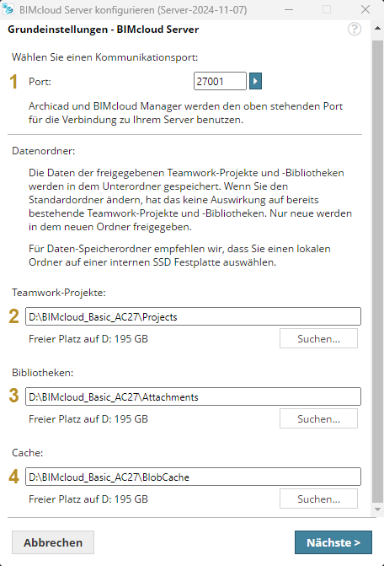Click into the Port number field
Image resolution: width=384 pixels, height=566 pixels.
220,81
